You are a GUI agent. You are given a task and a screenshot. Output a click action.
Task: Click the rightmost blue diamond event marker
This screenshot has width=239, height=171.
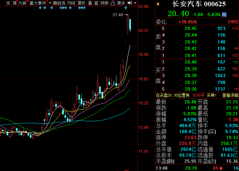click(x=126, y=8)
